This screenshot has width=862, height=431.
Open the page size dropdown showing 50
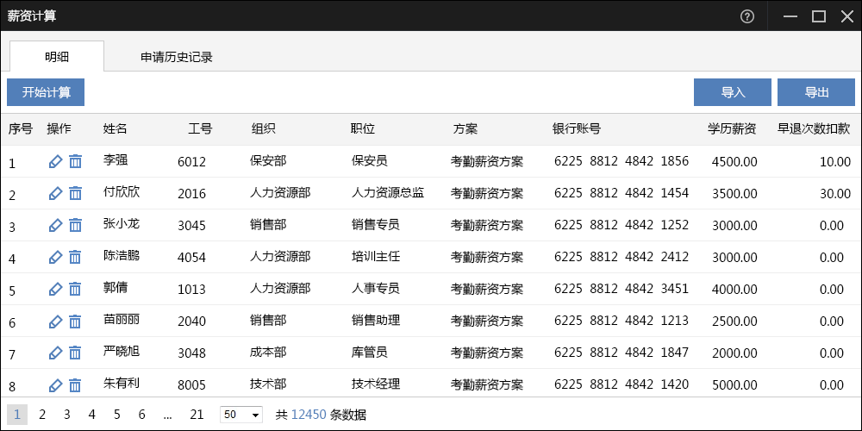(241, 415)
